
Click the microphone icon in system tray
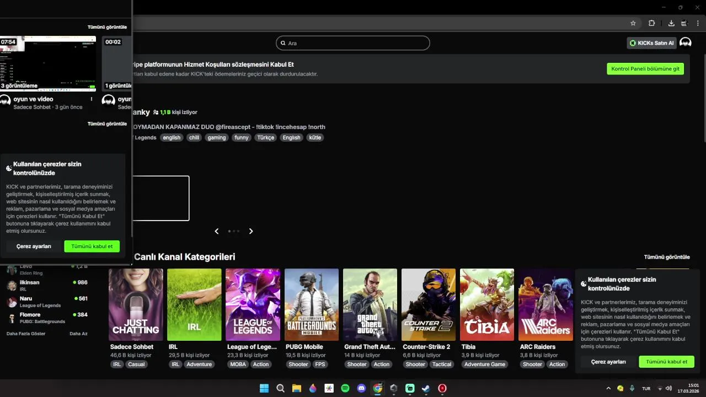tap(632, 388)
